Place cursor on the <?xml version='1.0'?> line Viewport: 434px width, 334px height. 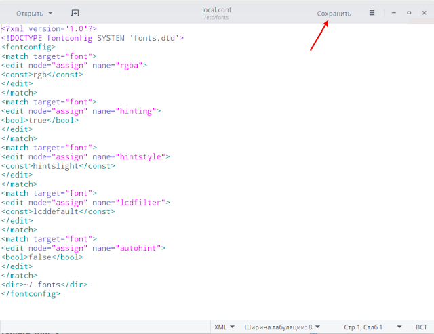click(x=49, y=28)
